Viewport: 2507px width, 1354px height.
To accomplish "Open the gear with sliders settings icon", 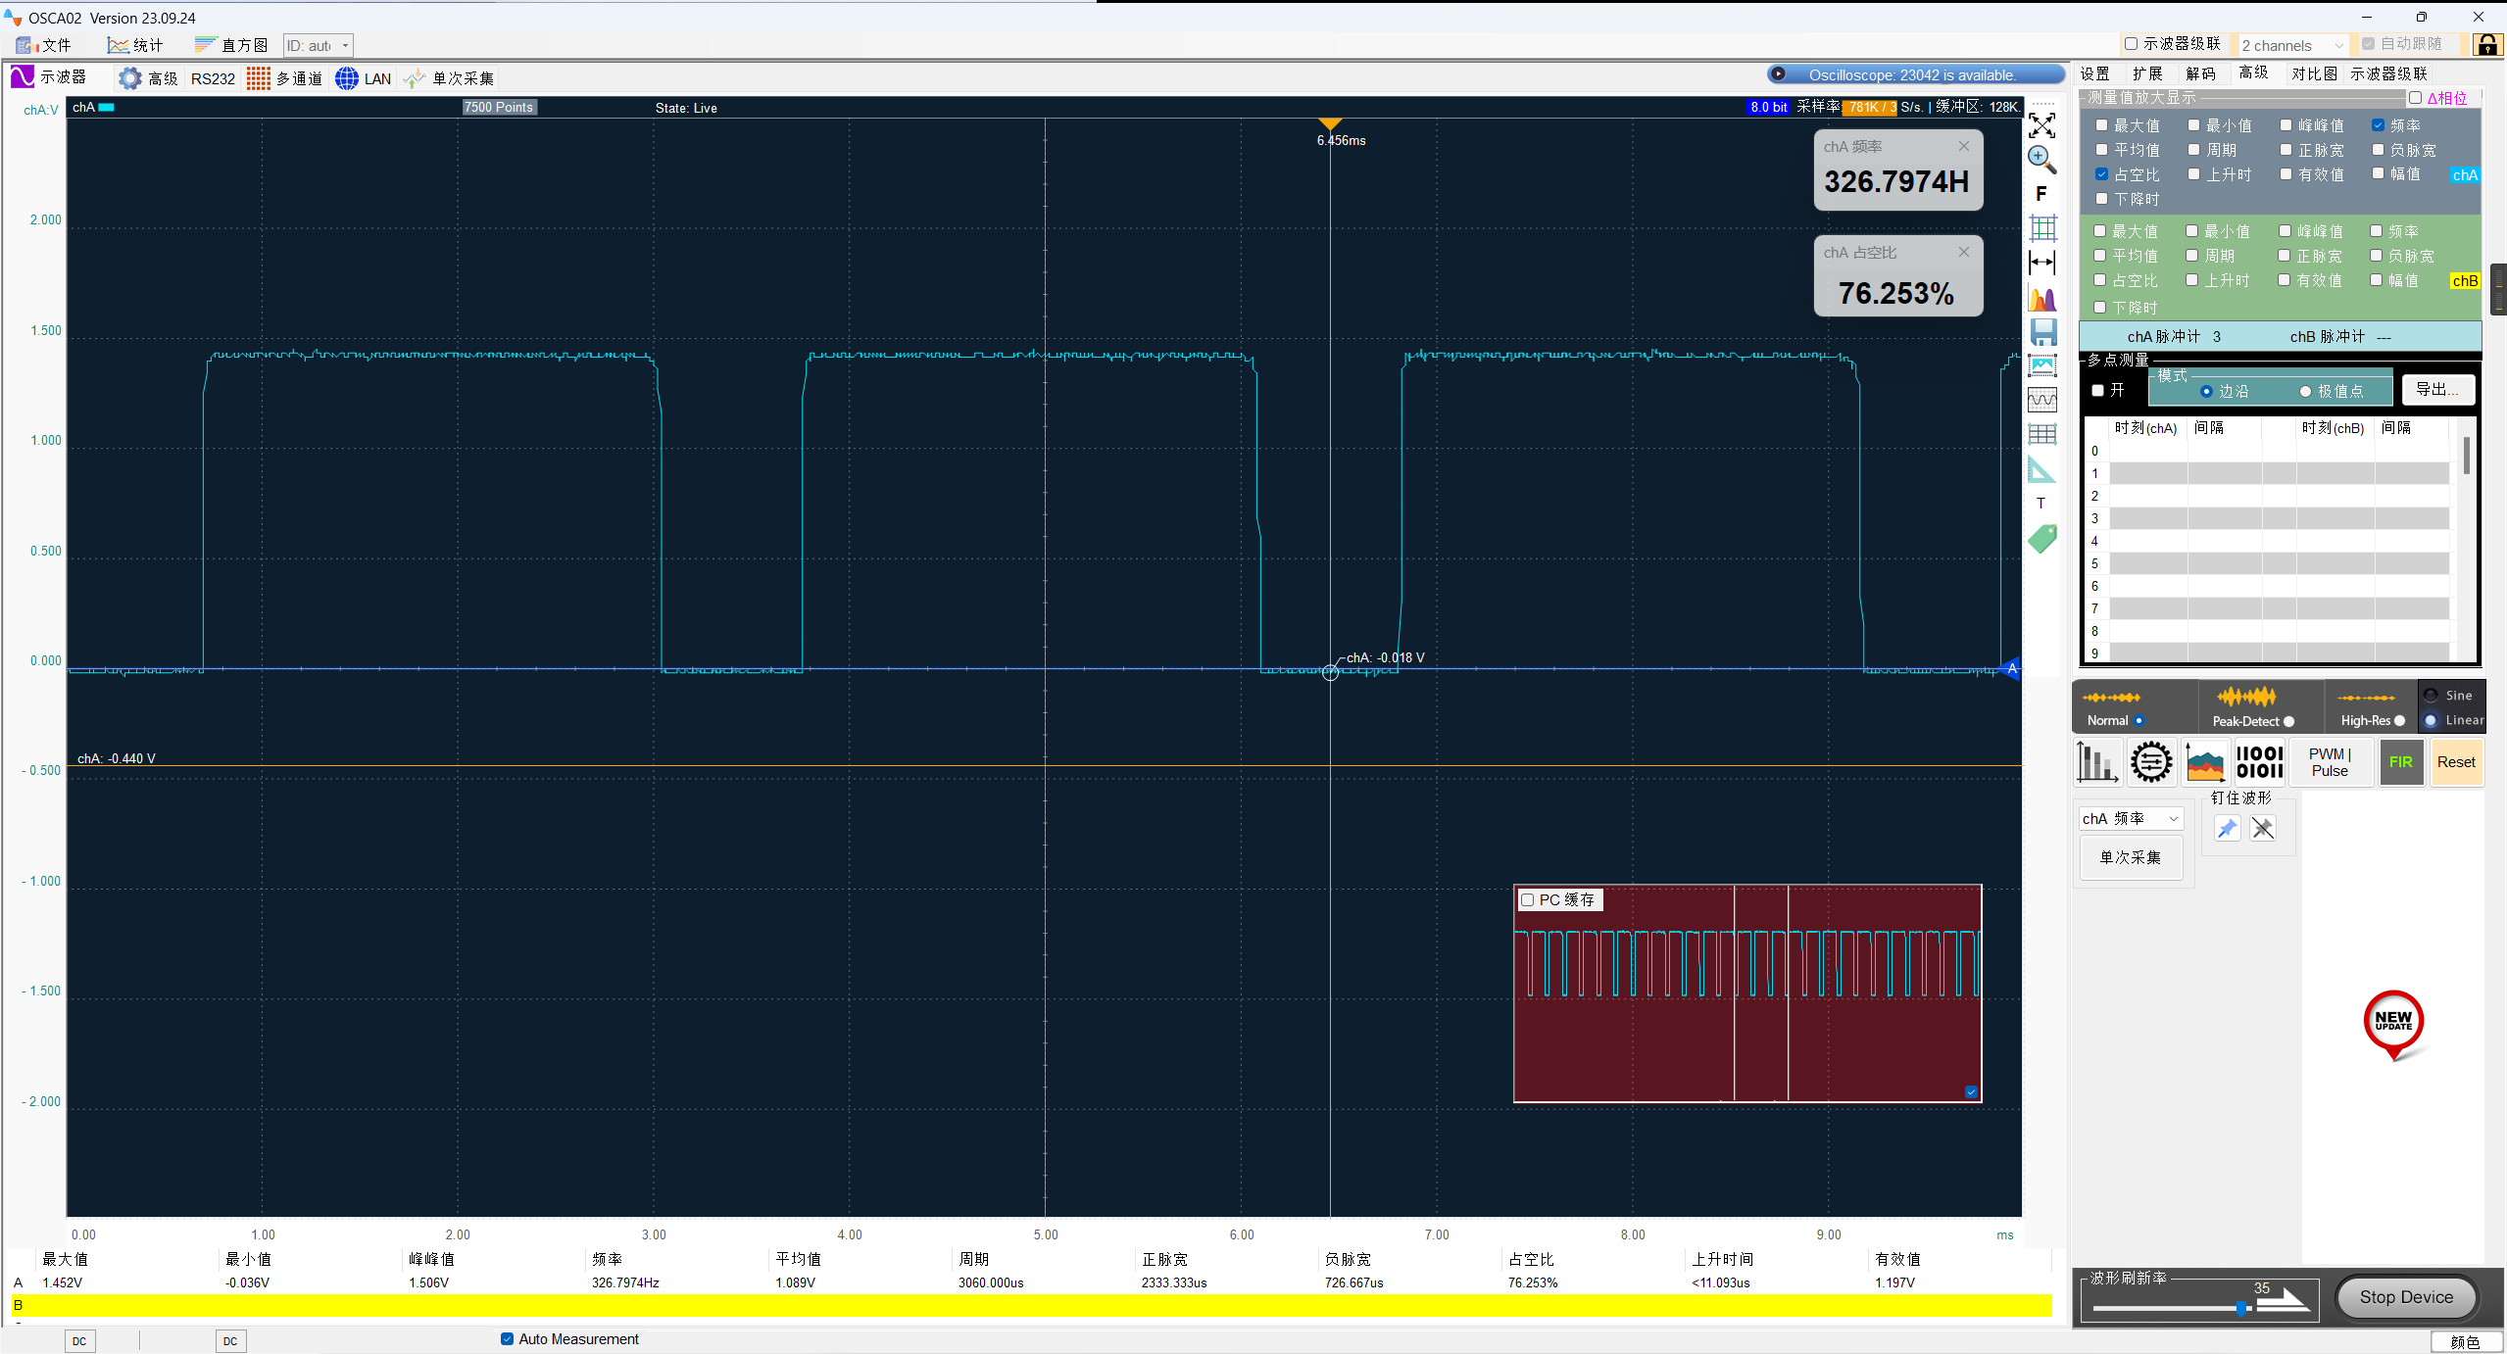I will tap(2151, 761).
